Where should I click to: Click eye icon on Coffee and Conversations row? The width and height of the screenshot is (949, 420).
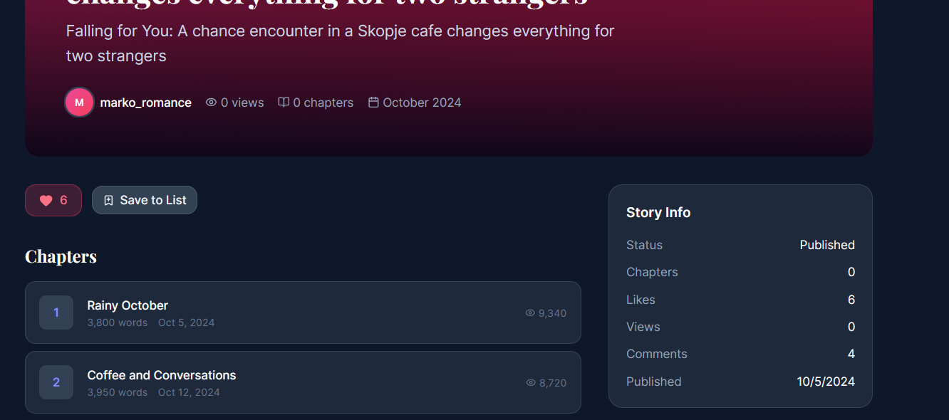[x=531, y=383]
